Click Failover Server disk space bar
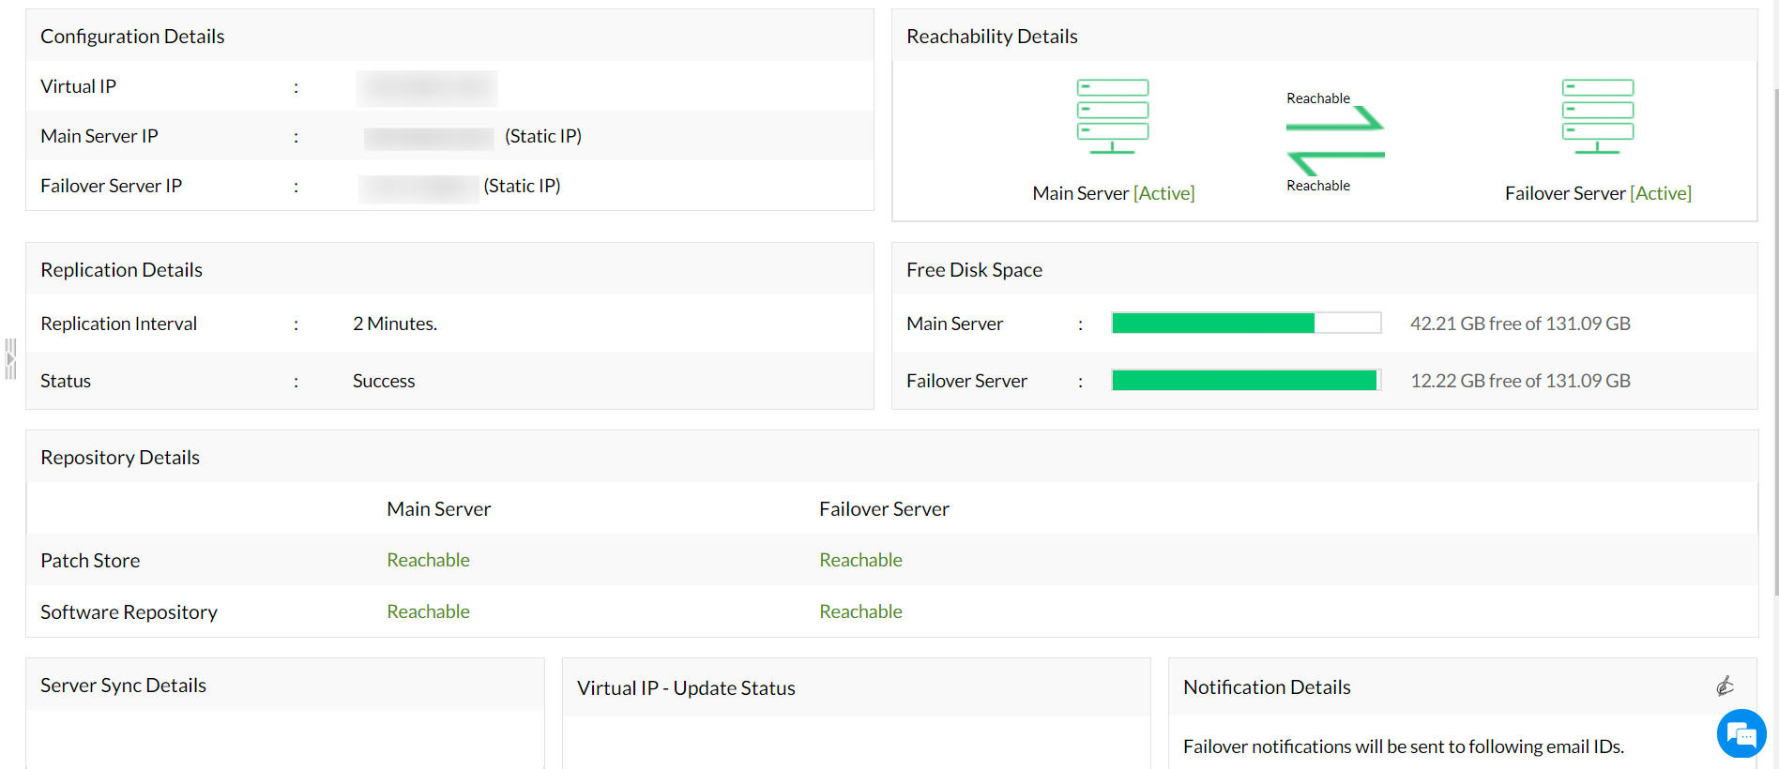Screen dimensions: 1779x769 (1245, 381)
